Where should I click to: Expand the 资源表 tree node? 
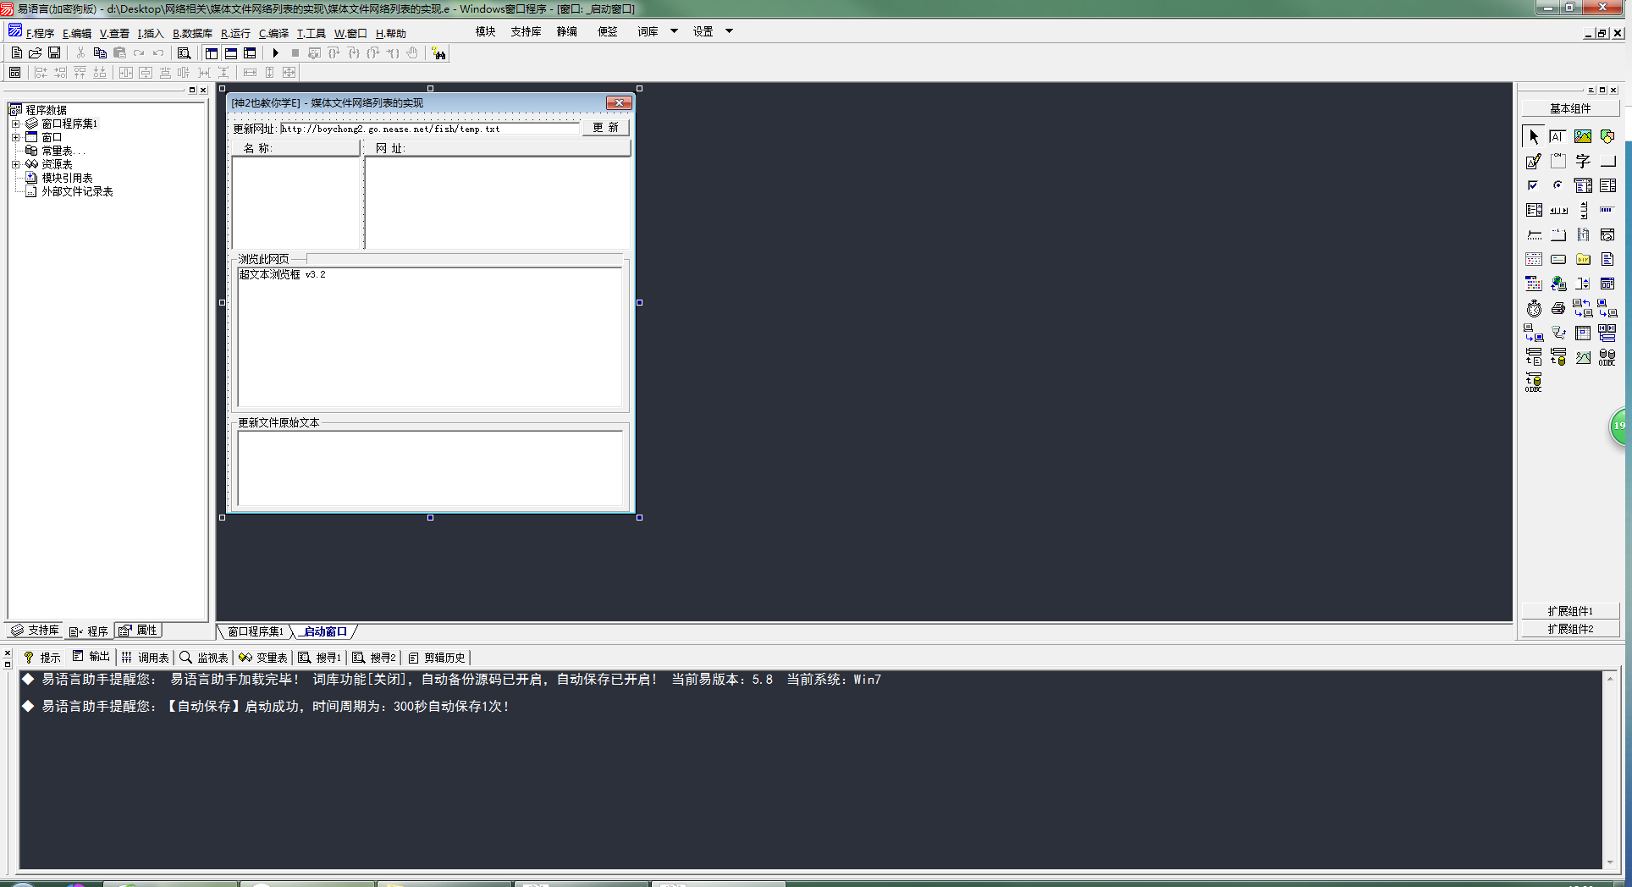15,164
